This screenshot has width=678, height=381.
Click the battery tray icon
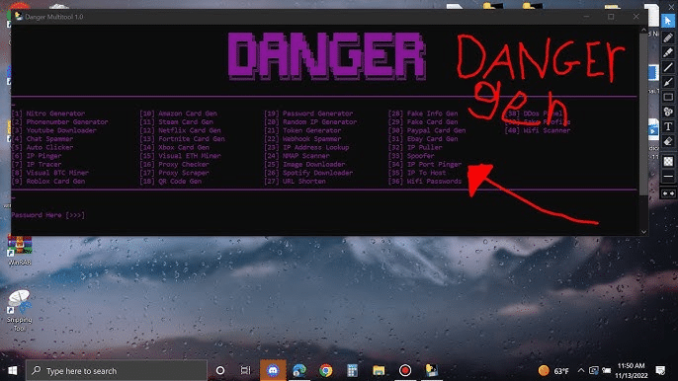(607, 370)
